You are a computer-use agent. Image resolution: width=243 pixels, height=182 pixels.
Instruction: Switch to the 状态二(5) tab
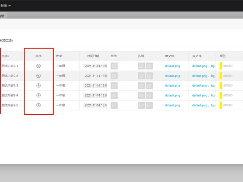tap(6, 41)
